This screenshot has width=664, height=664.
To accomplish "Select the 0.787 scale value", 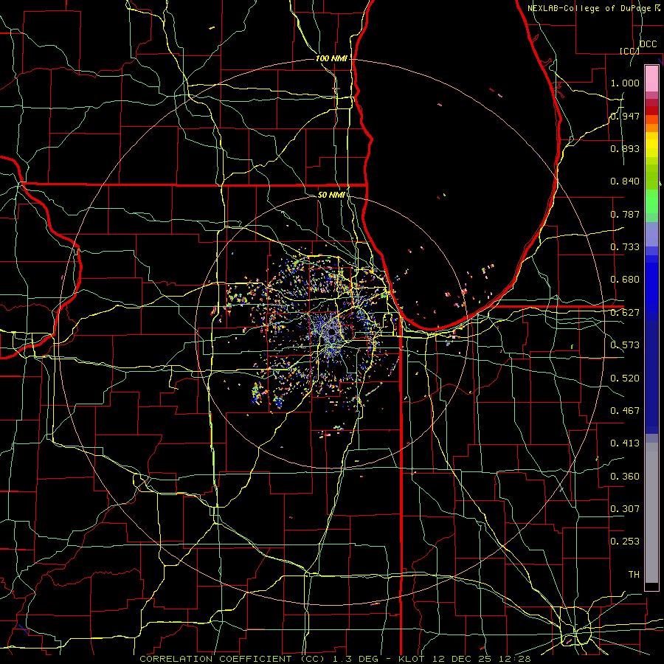I will click(625, 214).
